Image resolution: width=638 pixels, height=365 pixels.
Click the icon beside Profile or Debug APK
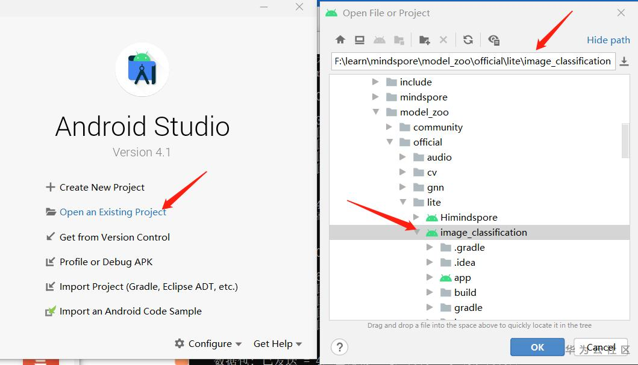51,262
